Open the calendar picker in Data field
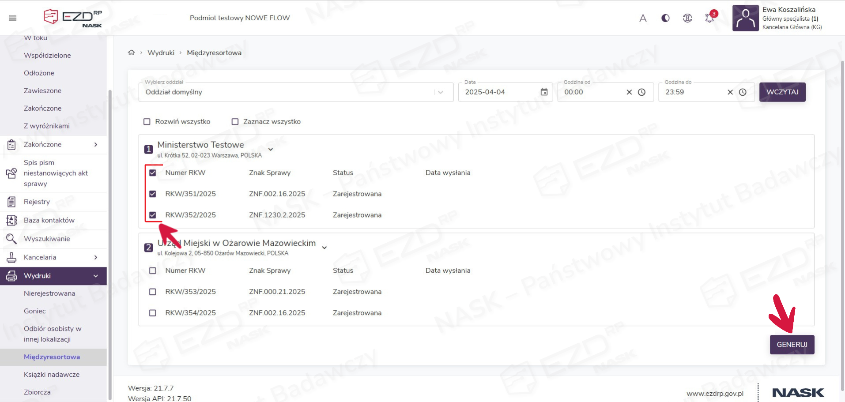The height and width of the screenshot is (402, 845). point(544,92)
